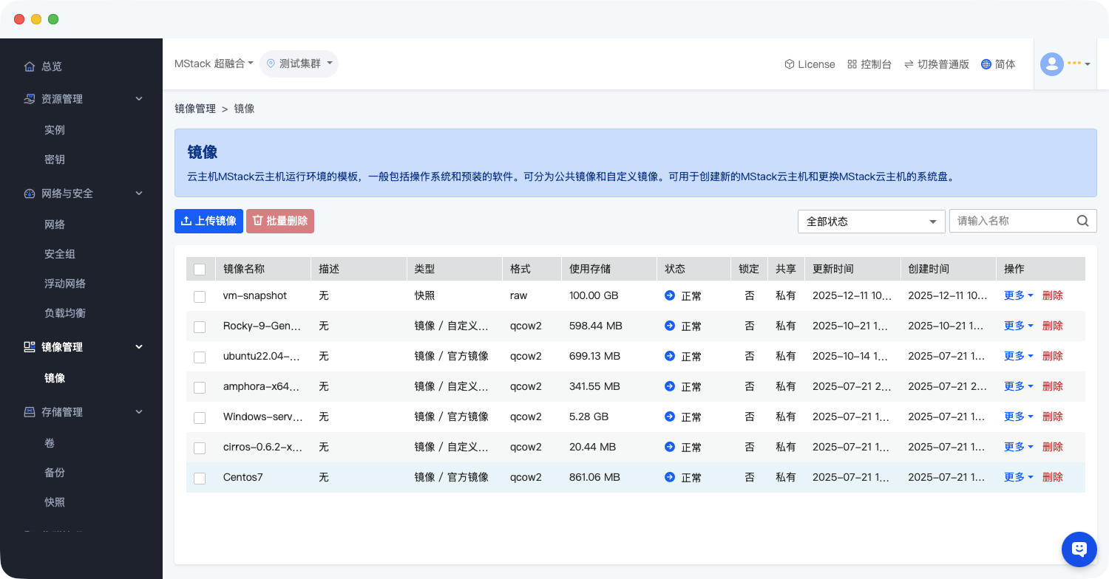
Task: Click the 总览 home icon
Action: point(30,66)
